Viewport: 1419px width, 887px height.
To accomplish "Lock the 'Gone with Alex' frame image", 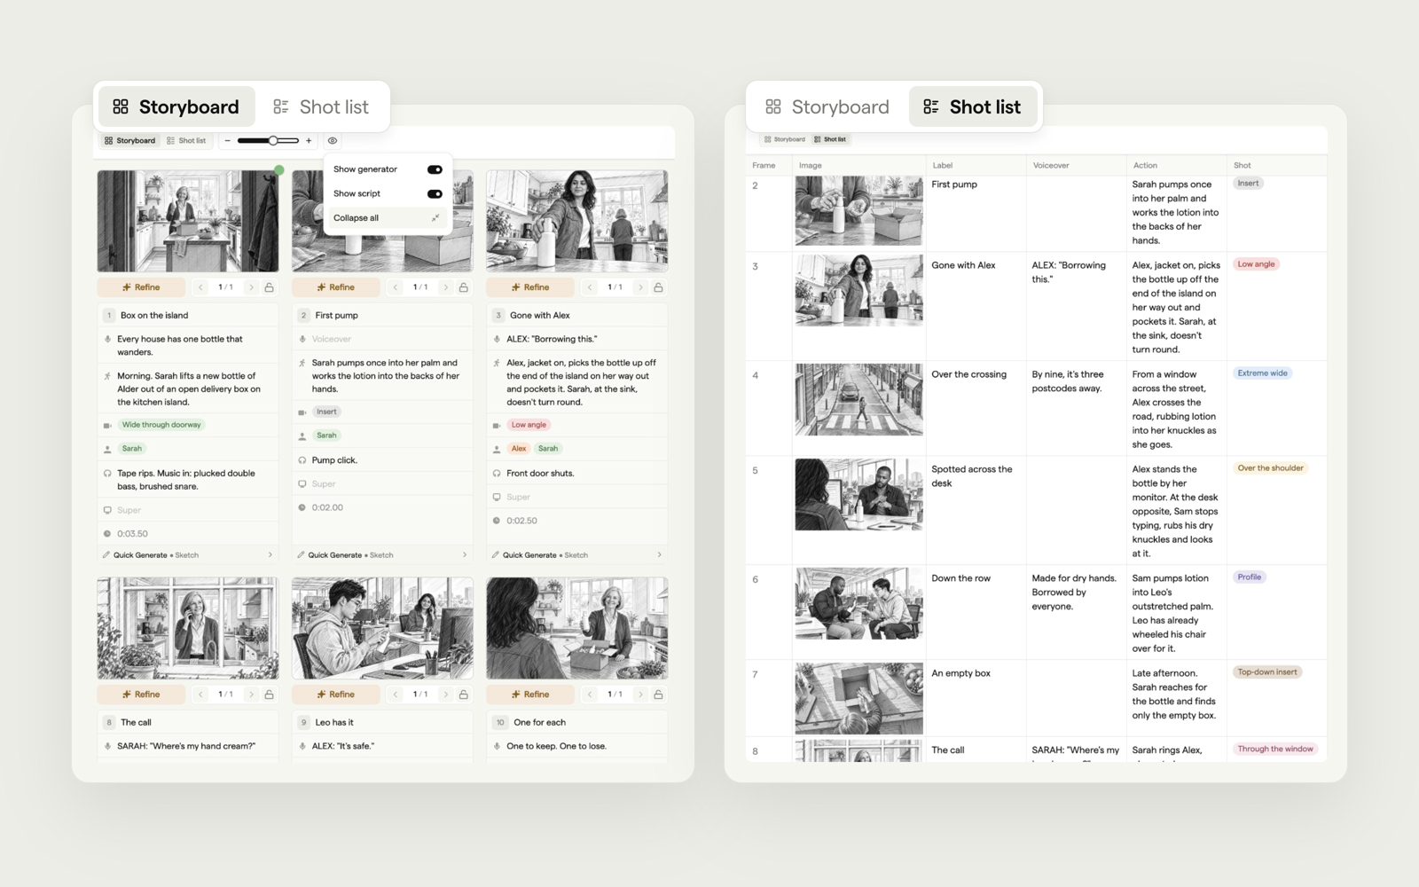I will (x=658, y=287).
